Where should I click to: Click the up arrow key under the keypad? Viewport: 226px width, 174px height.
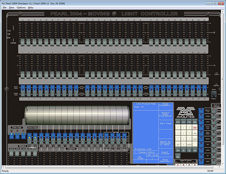pyautogui.click(x=183, y=151)
